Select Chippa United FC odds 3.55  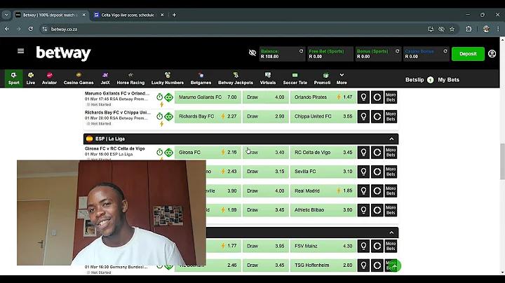(x=323, y=116)
